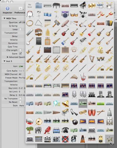
Task: Toggle the No Transpose checkbox
Action: pyautogui.click(x=20, y=99)
